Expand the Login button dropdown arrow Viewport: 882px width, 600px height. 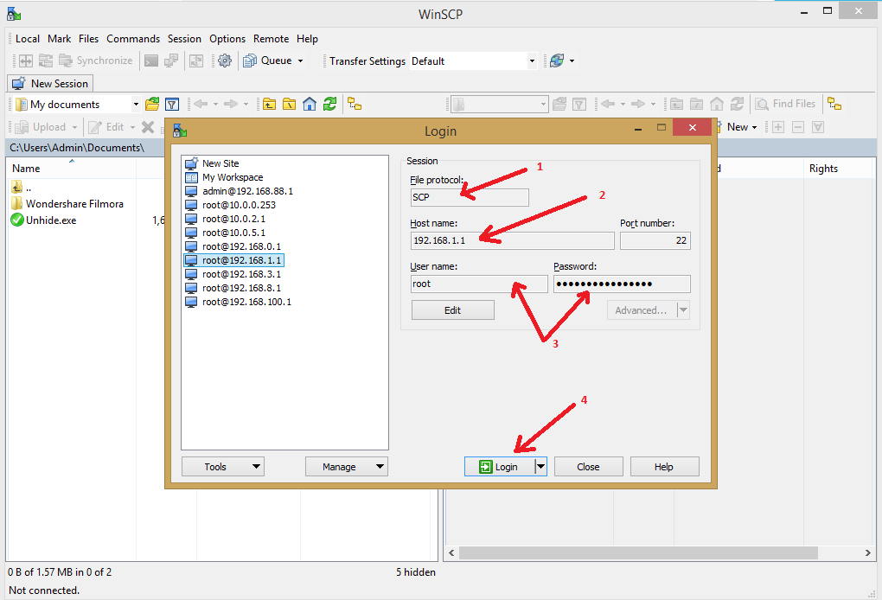(538, 466)
